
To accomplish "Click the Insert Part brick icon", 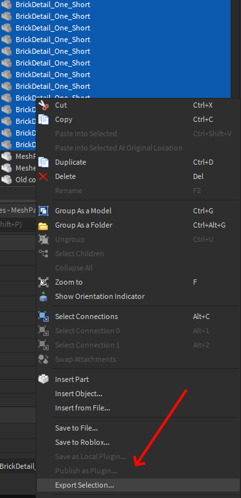I will pos(43,379).
